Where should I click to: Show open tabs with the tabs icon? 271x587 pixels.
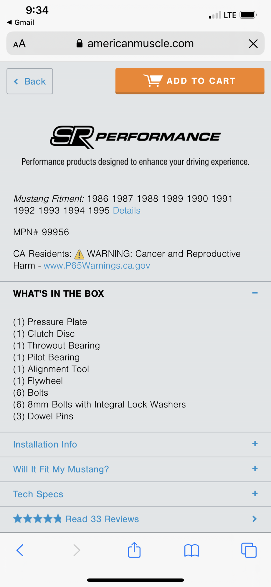pos(249,550)
